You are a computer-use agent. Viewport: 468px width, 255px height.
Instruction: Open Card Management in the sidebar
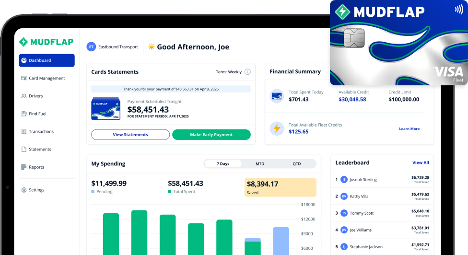coord(47,78)
